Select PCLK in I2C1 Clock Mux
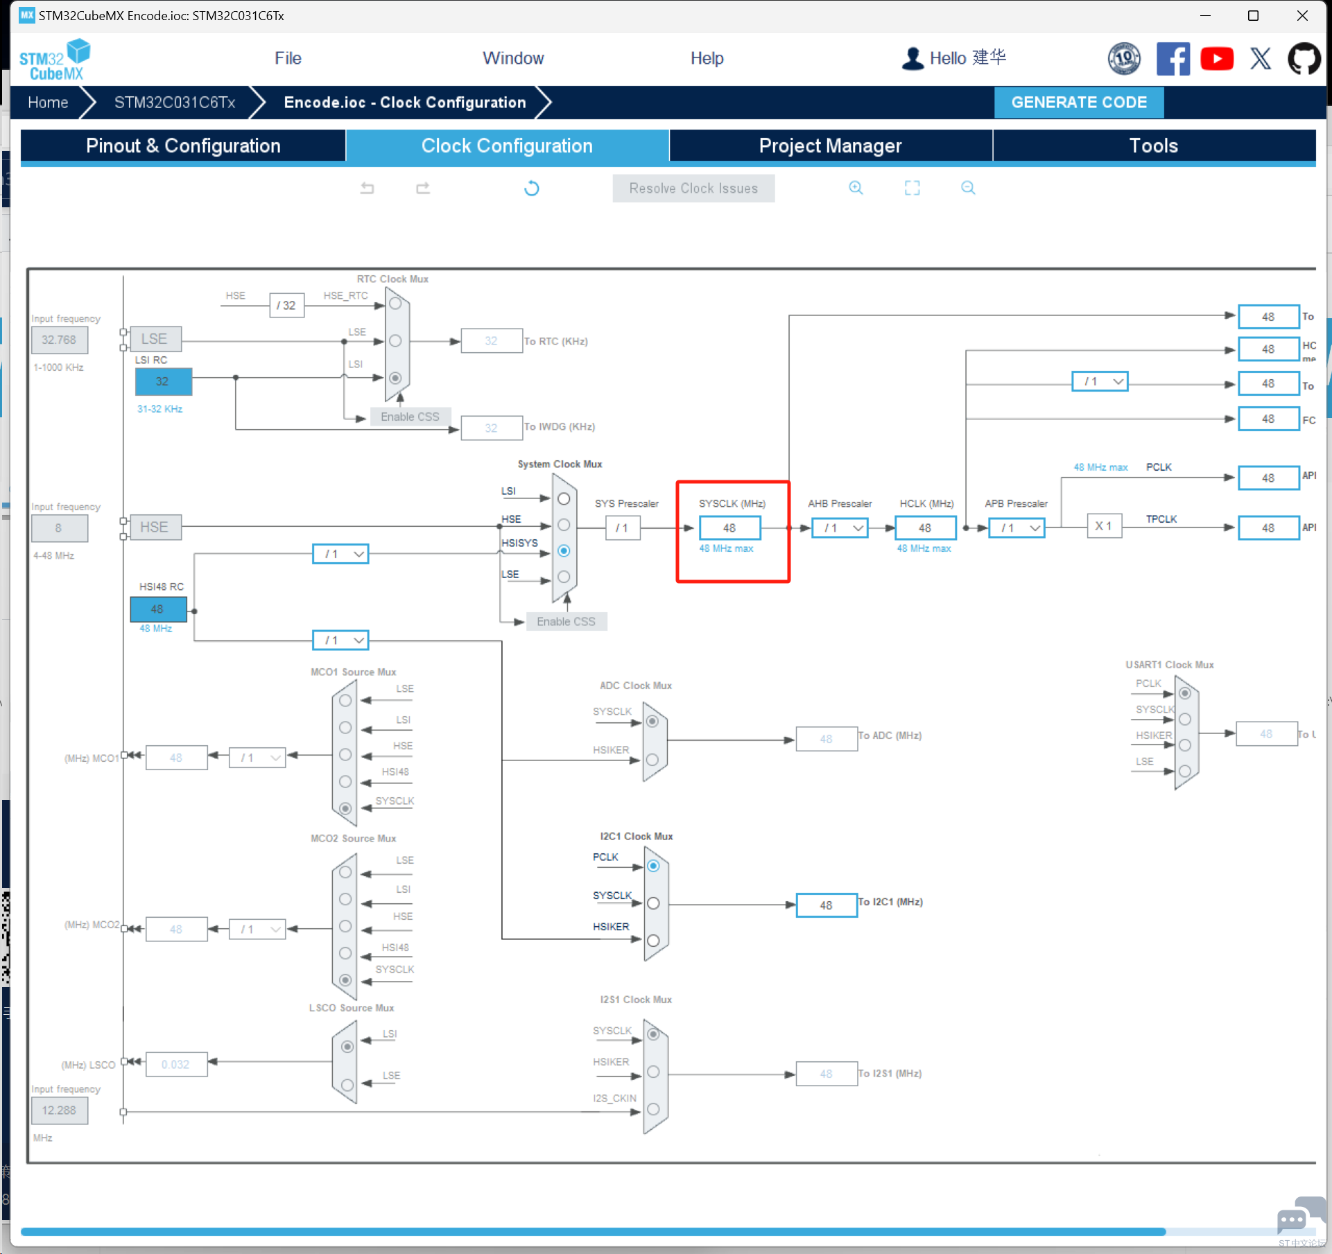1332x1254 pixels. [653, 866]
